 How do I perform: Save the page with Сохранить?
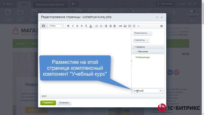click(48, 103)
